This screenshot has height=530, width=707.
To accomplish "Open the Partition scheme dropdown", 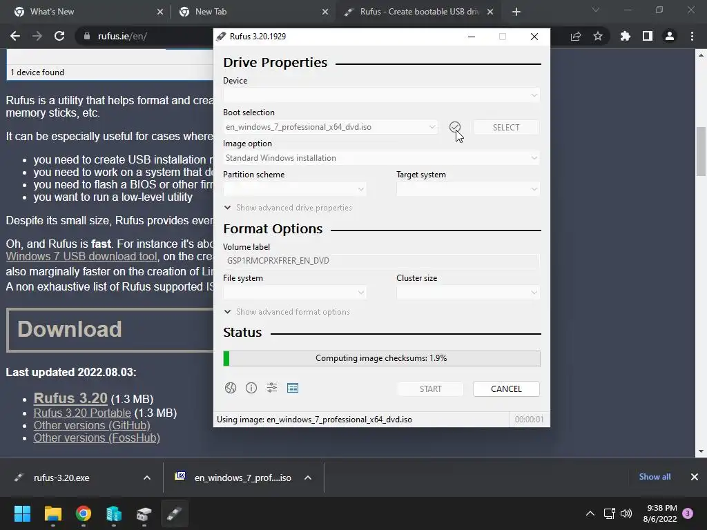I will pyautogui.click(x=294, y=189).
